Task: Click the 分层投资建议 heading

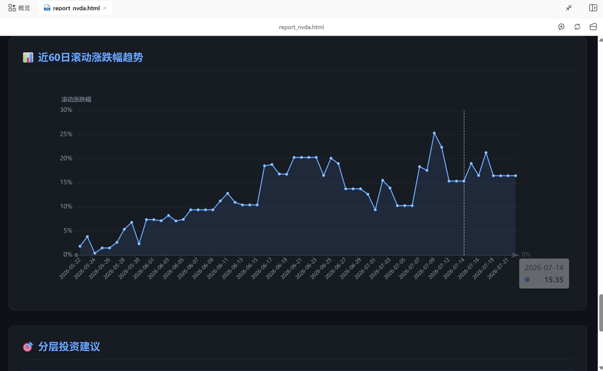Action: point(69,347)
